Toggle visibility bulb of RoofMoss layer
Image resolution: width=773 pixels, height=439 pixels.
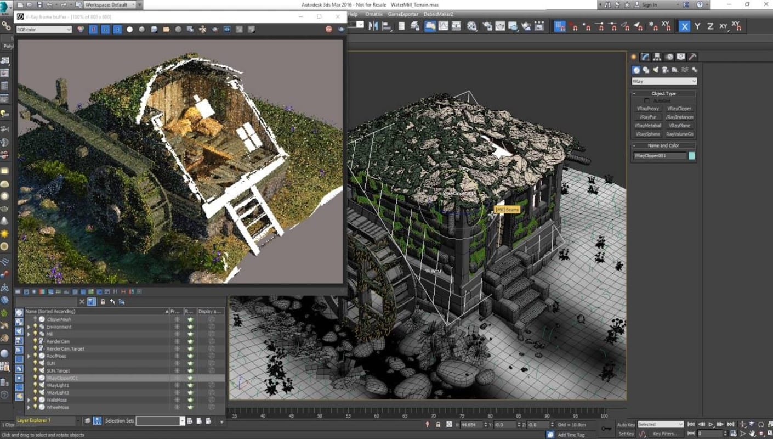coord(36,356)
